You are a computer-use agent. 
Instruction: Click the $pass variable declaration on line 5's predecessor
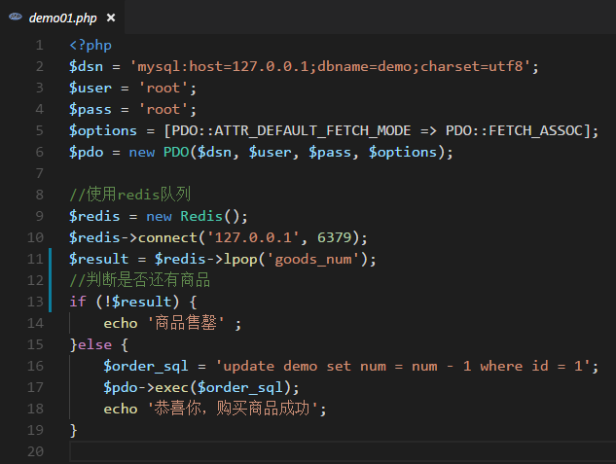pos(91,110)
